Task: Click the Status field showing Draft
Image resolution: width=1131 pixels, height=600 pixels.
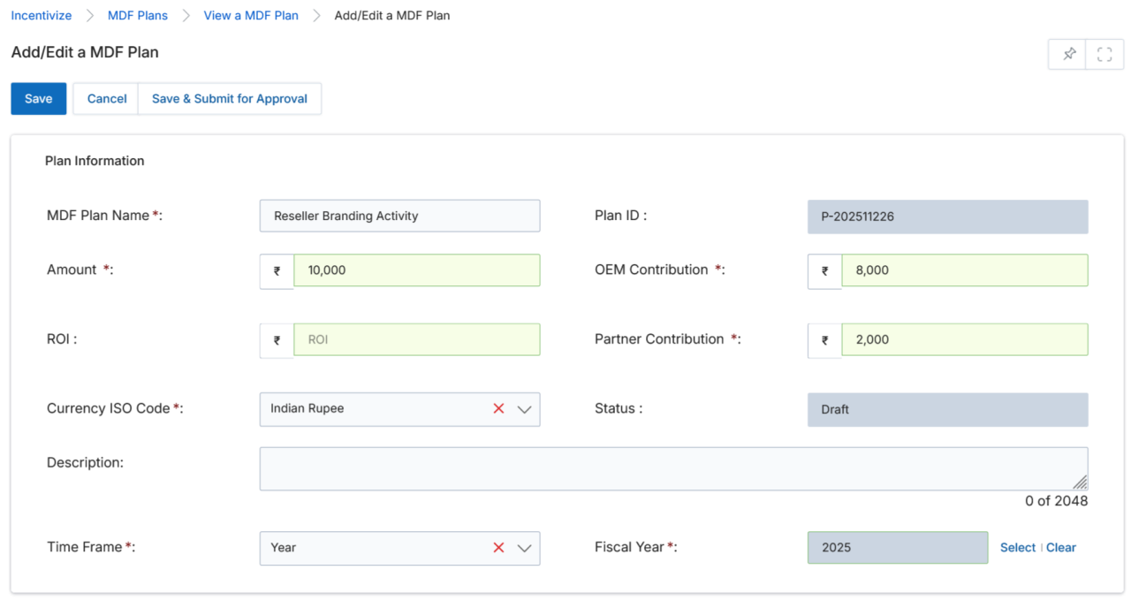Action: [x=947, y=410]
